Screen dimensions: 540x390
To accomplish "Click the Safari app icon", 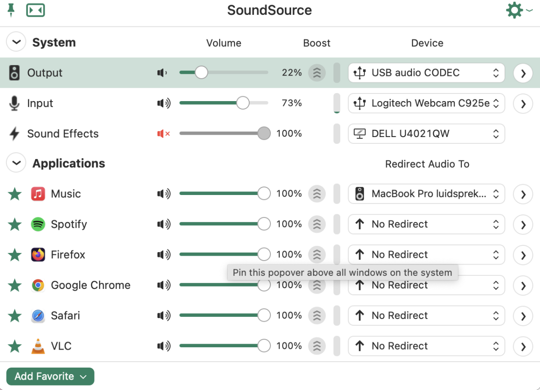I will (x=38, y=315).
